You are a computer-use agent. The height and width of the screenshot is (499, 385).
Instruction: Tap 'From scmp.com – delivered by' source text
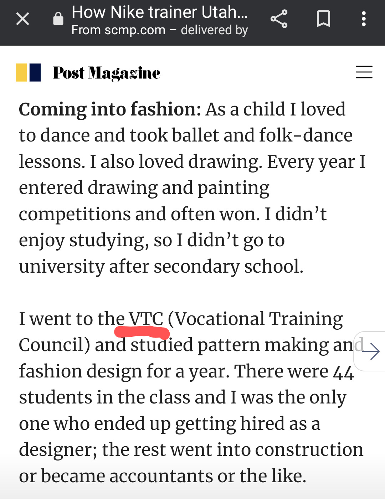[x=160, y=30]
